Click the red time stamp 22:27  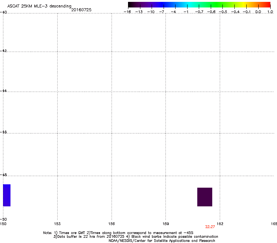pos(210,227)
